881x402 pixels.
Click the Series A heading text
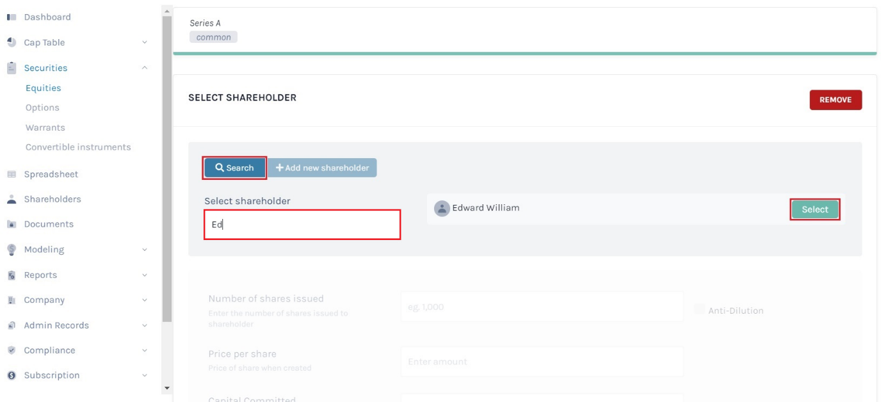click(x=205, y=23)
